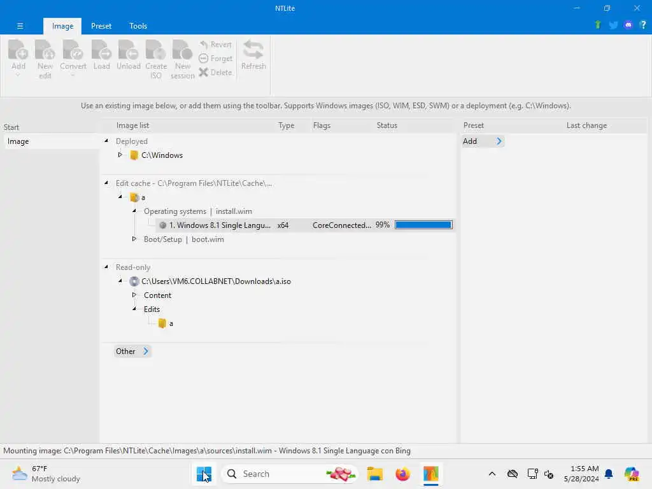Click the taskbar Search box

pyautogui.click(x=290, y=474)
